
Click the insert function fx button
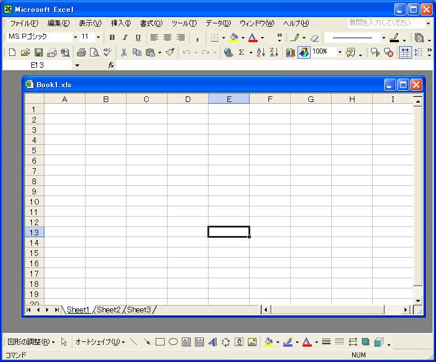coord(111,66)
